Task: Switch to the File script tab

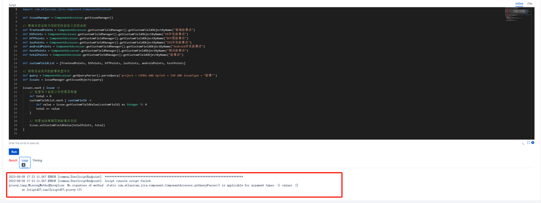Action: [x=530, y=3]
